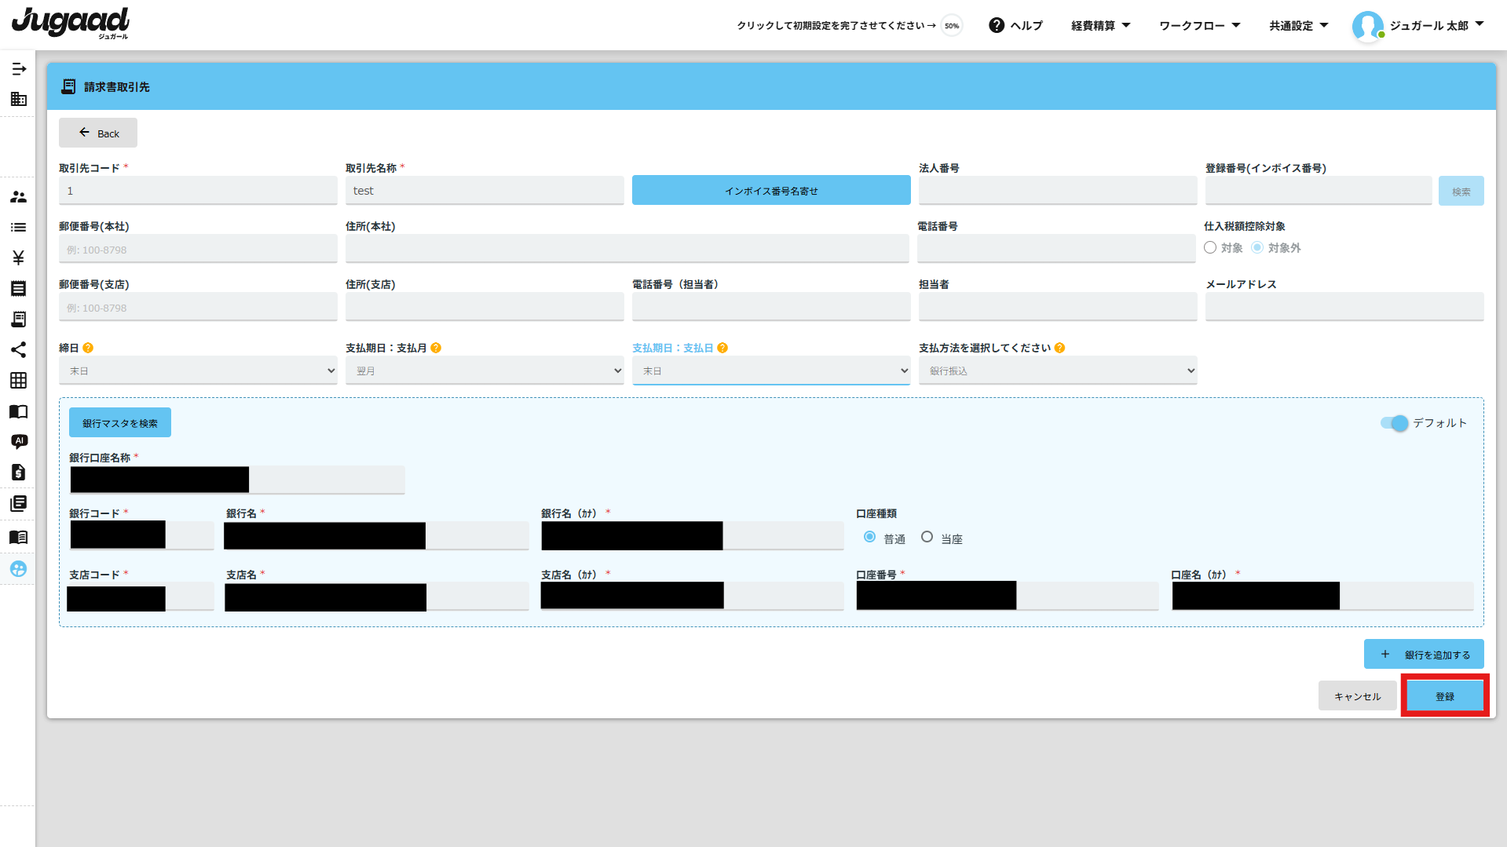Open the AI chat sidebar icon
Viewport: 1507px width, 847px height.
coord(19,441)
